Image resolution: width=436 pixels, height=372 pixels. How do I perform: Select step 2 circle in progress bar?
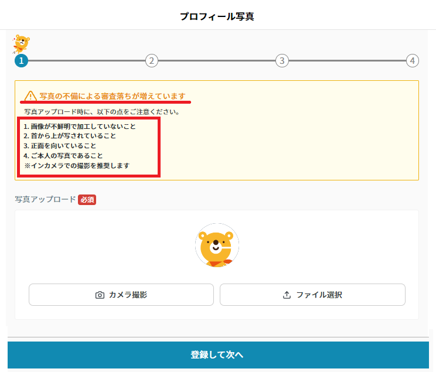pos(152,60)
